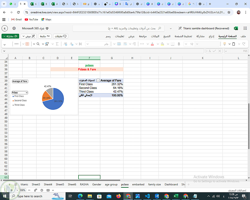
Task: Click the شراء Microsoft 365 link
Action: coord(35,28)
